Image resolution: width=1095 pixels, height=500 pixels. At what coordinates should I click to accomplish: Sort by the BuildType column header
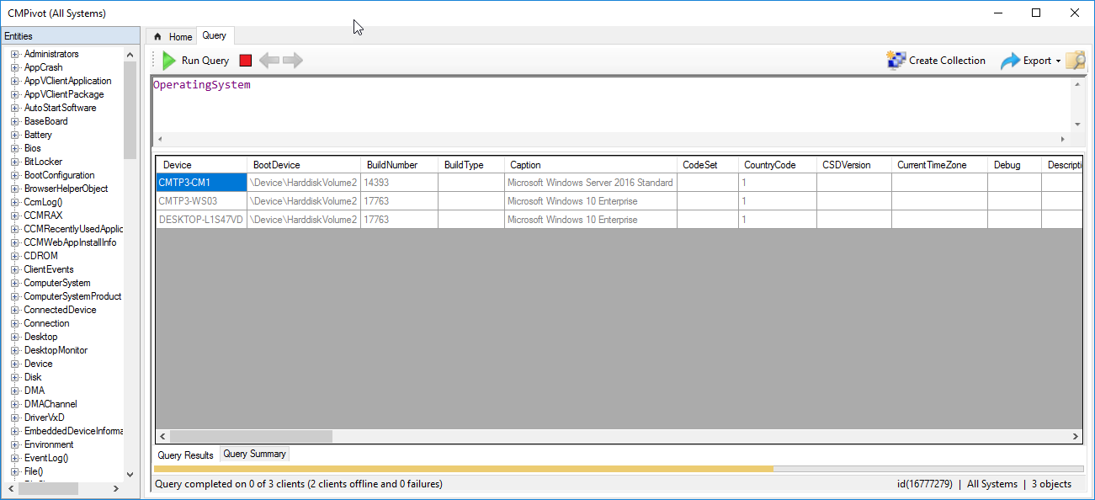tap(471, 165)
